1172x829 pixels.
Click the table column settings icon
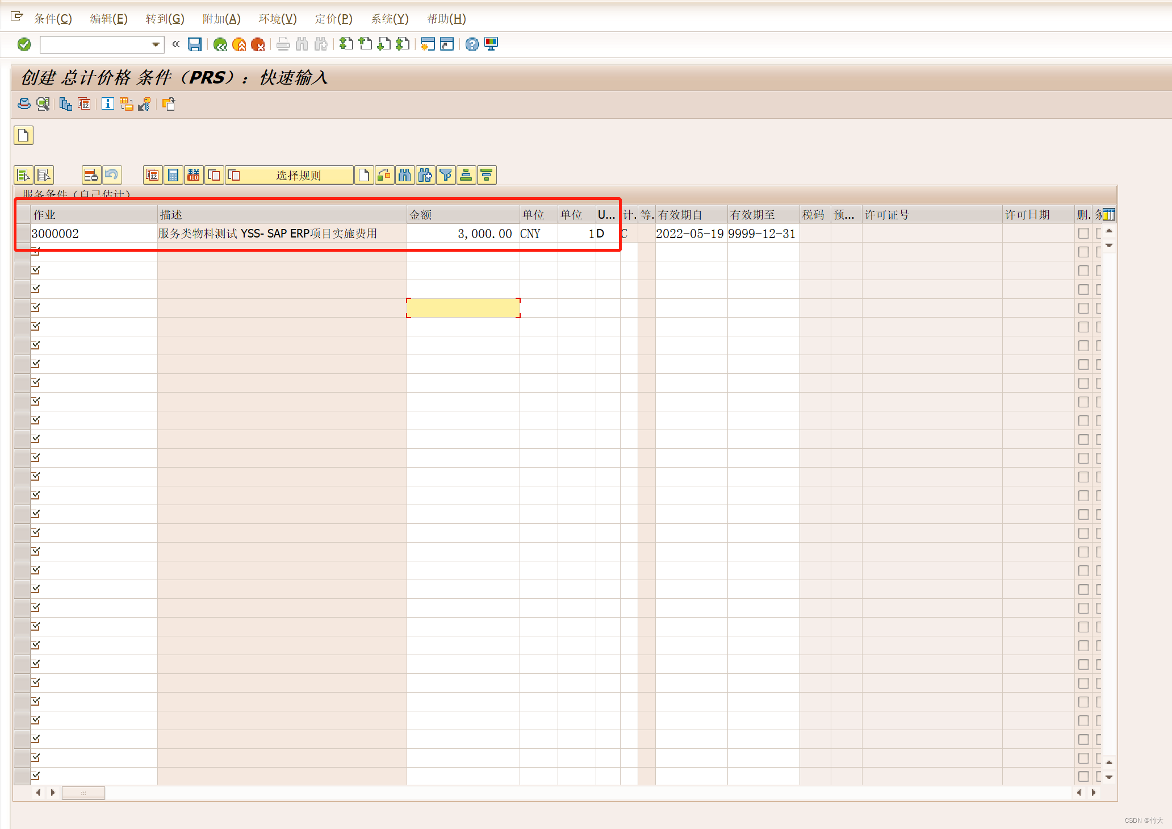click(1109, 214)
